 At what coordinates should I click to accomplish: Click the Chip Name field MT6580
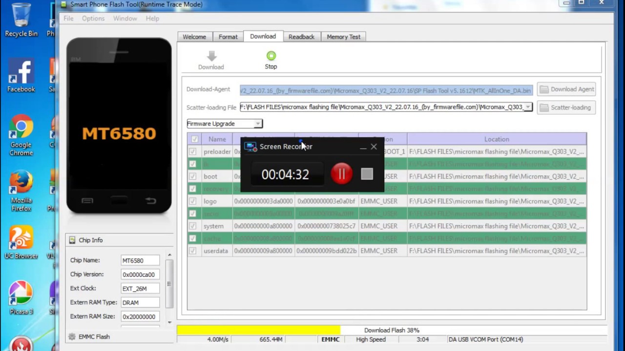point(140,260)
